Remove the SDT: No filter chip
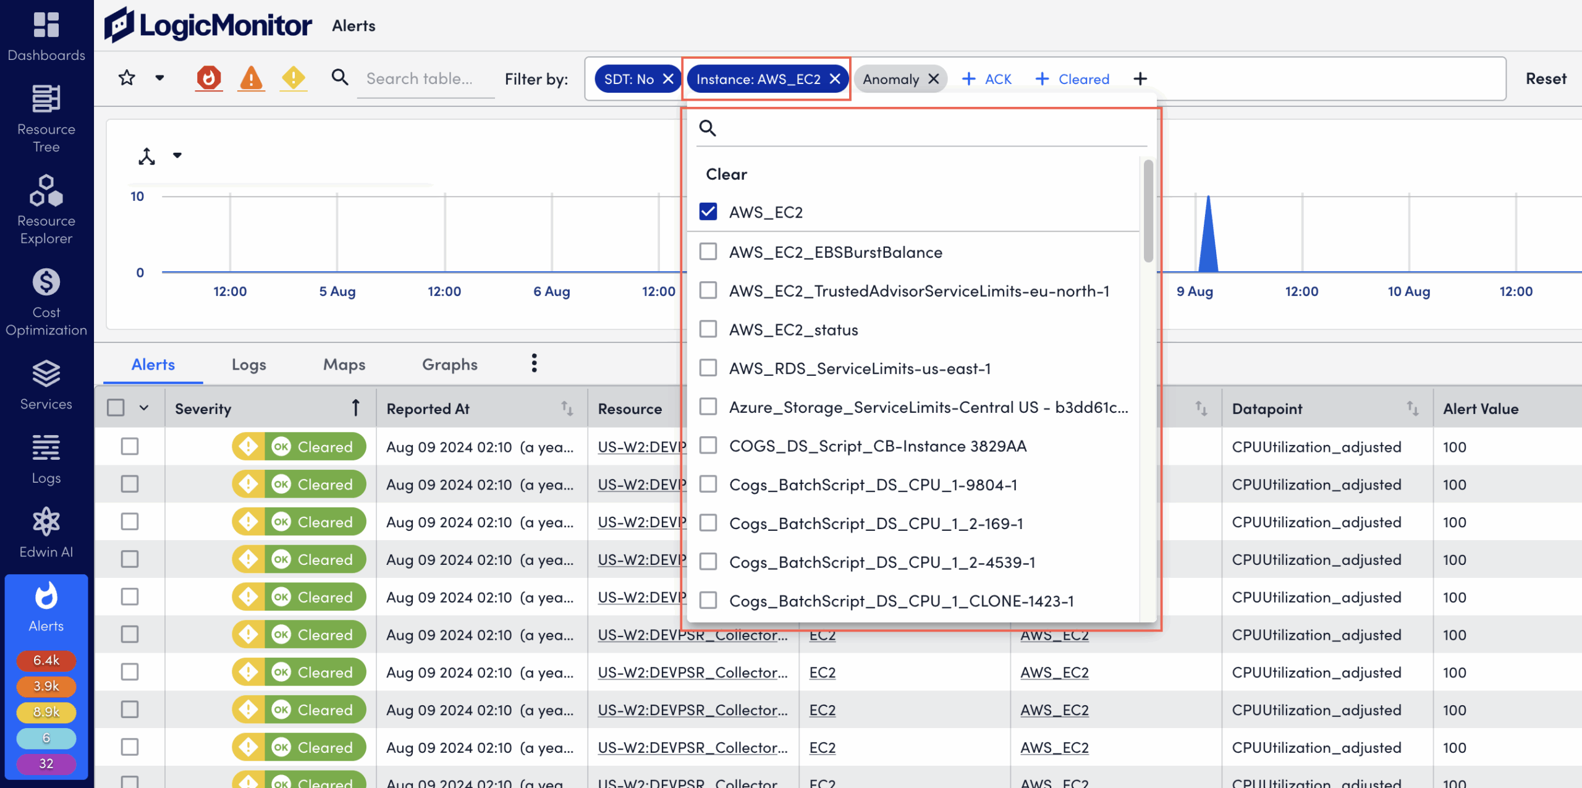This screenshot has height=788, width=1582. pyautogui.click(x=668, y=79)
